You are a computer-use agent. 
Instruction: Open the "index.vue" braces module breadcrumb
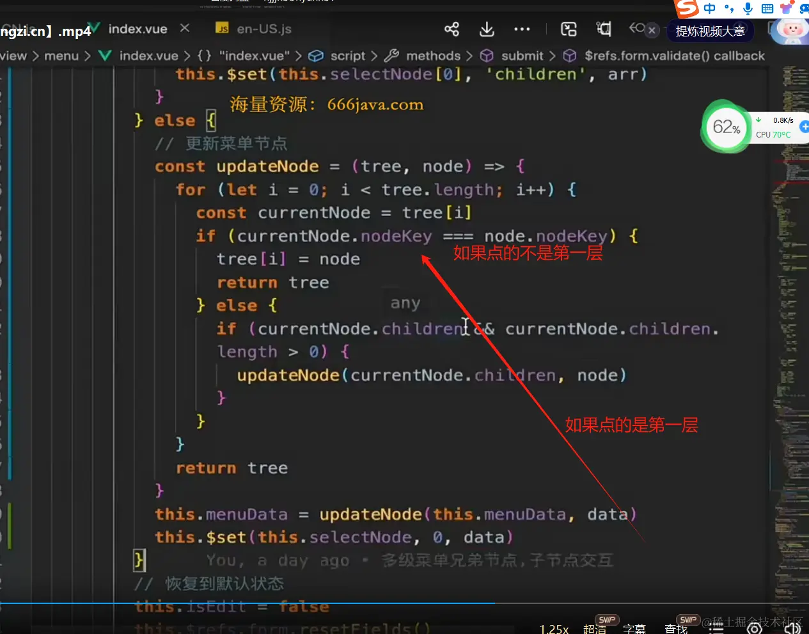coord(254,56)
